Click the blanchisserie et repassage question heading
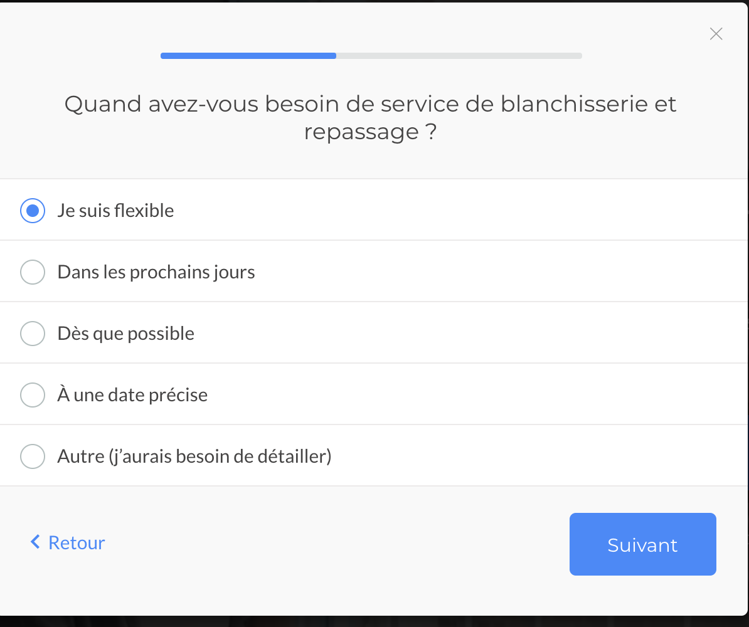 pos(370,117)
